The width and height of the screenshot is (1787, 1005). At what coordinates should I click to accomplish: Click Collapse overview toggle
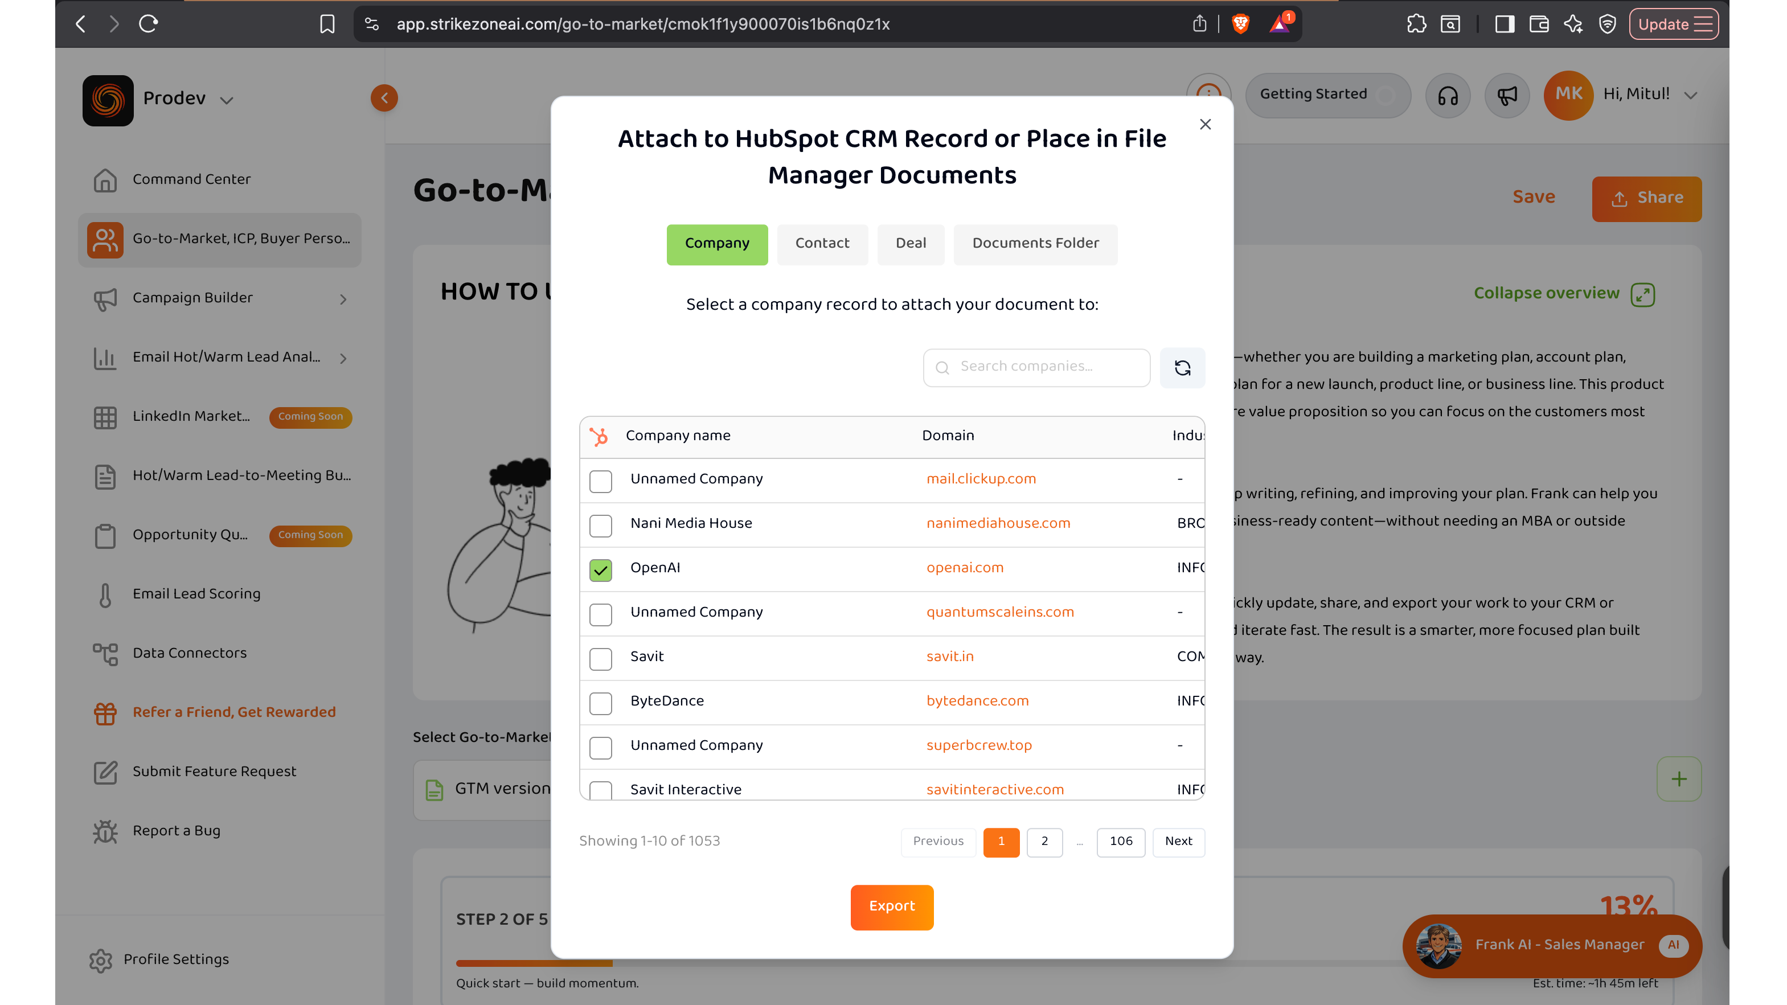1564,294
